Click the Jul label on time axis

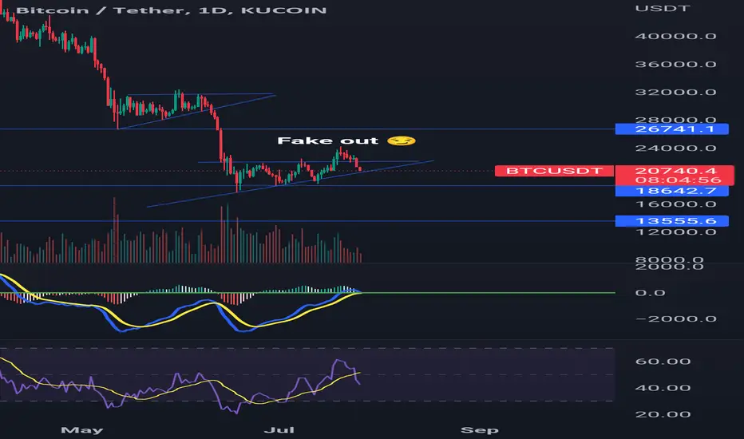279,430
